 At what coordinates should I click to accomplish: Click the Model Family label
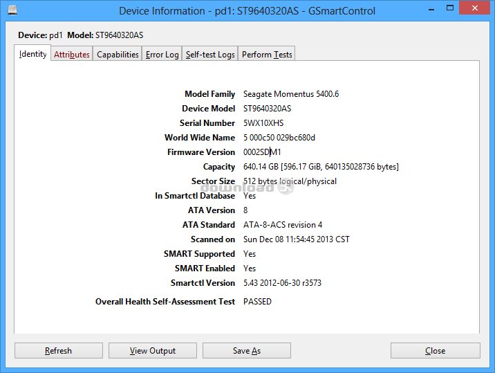click(x=210, y=94)
